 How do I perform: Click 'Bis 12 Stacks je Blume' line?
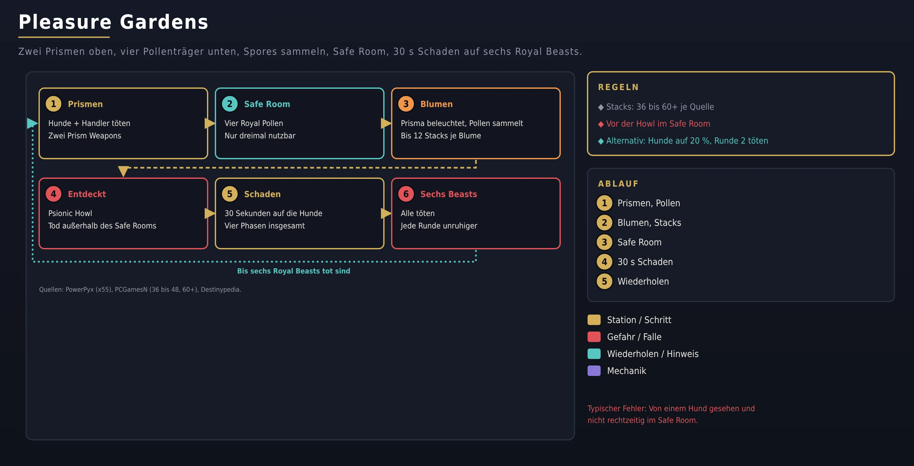[441, 136]
